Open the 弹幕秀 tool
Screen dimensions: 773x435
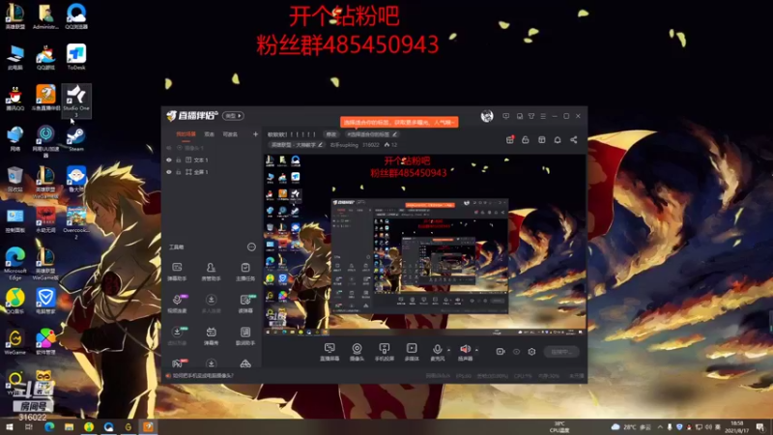pos(211,335)
